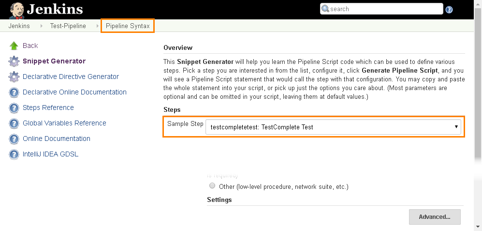Click the green Back arrow icon
This screenshot has height=231, width=482.
click(14, 46)
